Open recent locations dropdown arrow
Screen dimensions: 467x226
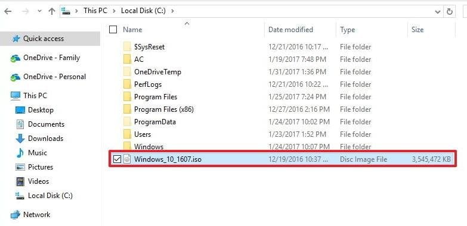[x=39, y=11]
